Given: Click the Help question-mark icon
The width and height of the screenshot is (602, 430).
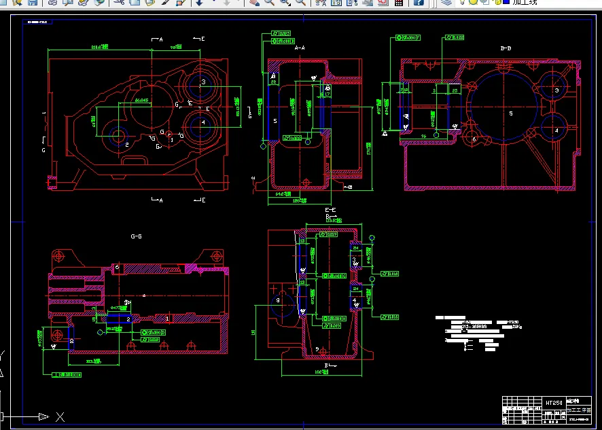Looking at the screenshot, I should point(419,2).
